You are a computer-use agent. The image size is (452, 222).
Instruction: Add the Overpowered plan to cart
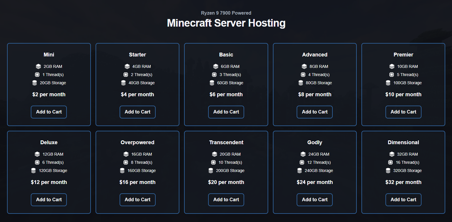[x=137, y=200]
